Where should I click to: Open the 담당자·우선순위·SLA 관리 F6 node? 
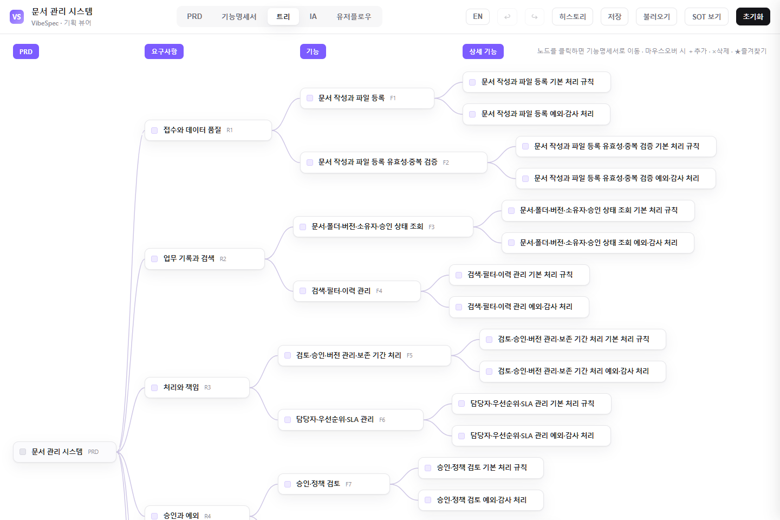pos(350,419)
